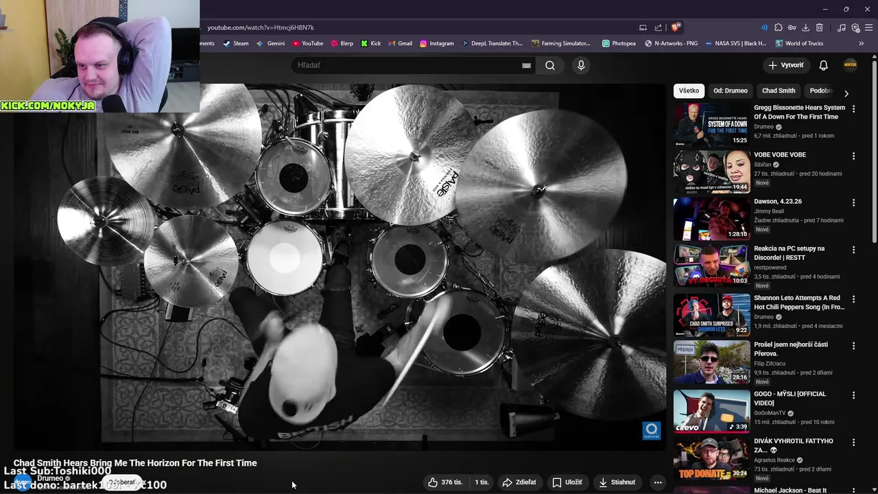Open options for Shannon Leto video
The height and width of the screenshot is (494, 878).
[853, 299]
